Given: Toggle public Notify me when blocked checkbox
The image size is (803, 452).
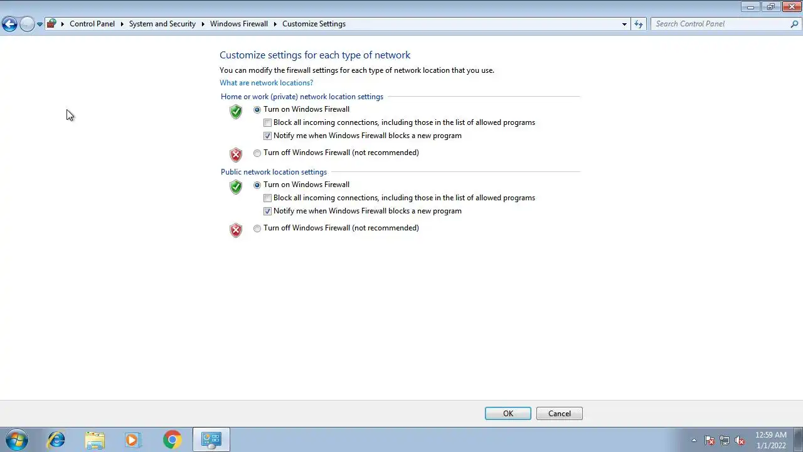Looking at the screenshot, I should click(x=268, y=211).
